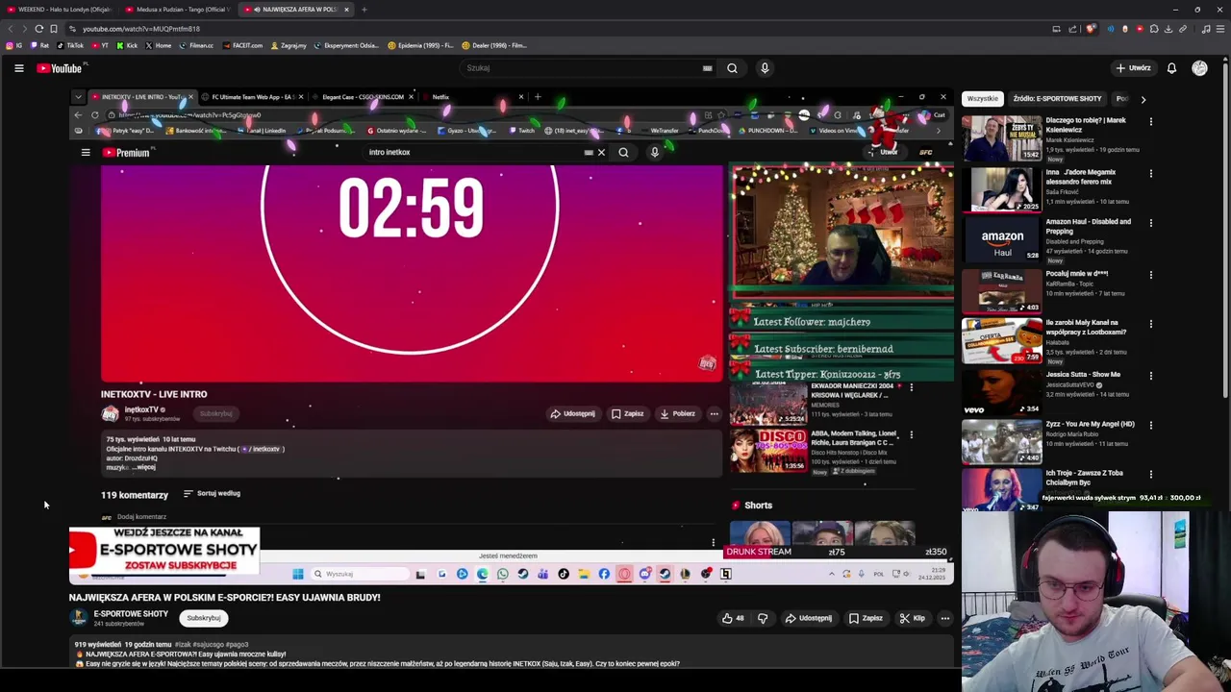Open the extensions puzzle icon
The width and height of the screenshot is (1231, 692).
(1154, 29)
